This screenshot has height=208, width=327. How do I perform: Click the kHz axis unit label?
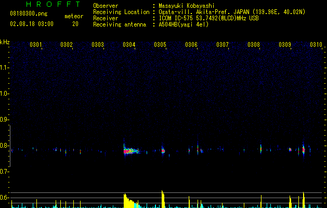pos(5,42)
